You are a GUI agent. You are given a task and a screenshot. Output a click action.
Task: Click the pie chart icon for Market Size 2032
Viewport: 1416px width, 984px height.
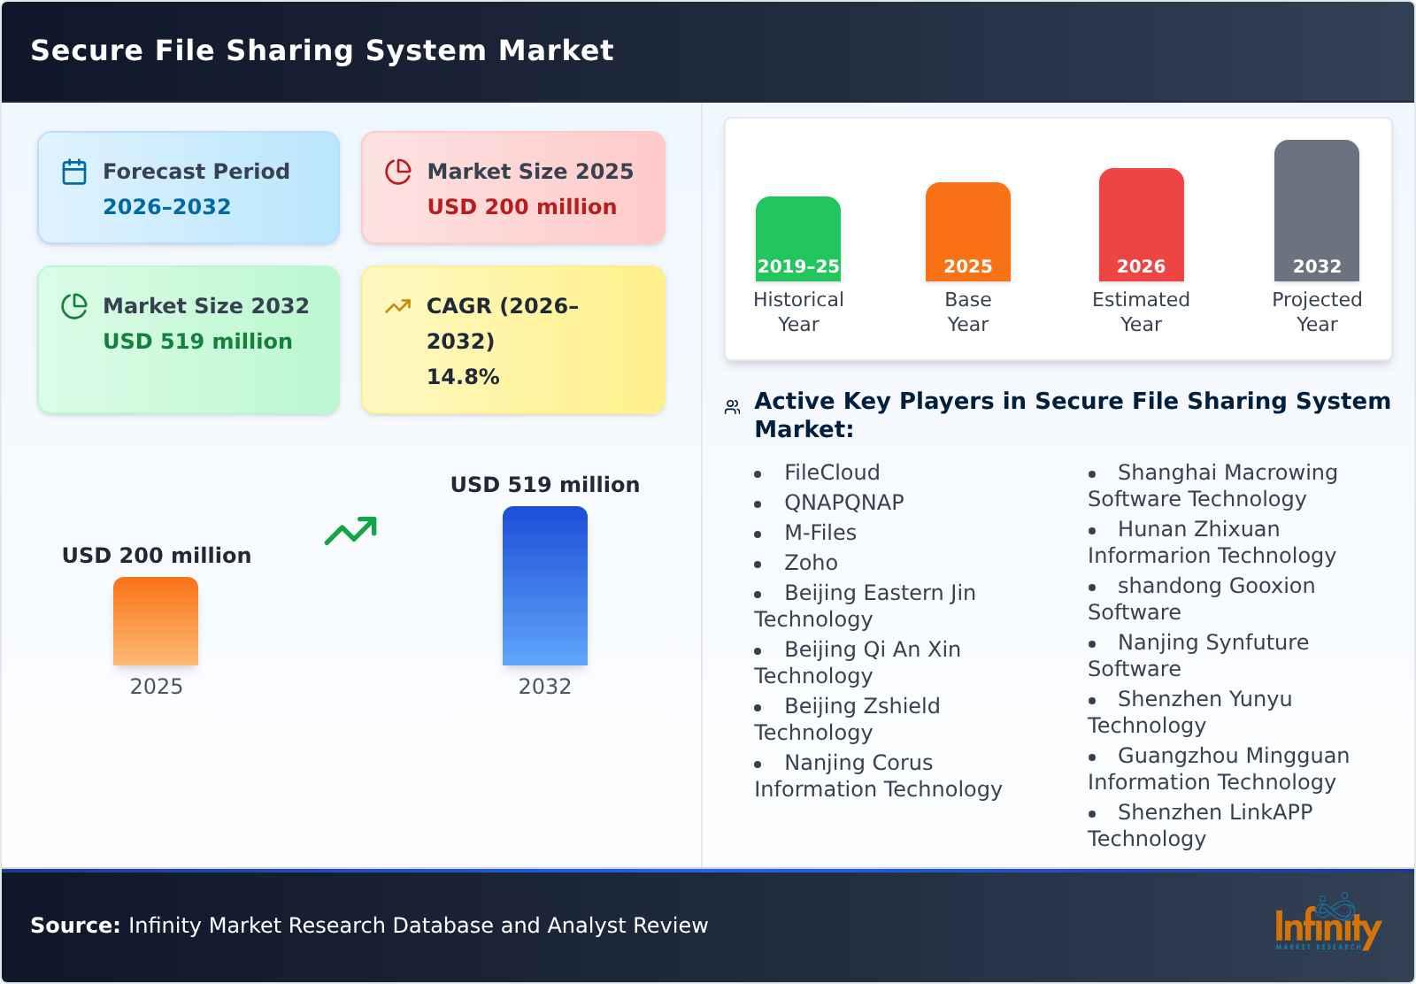(74, 306)
